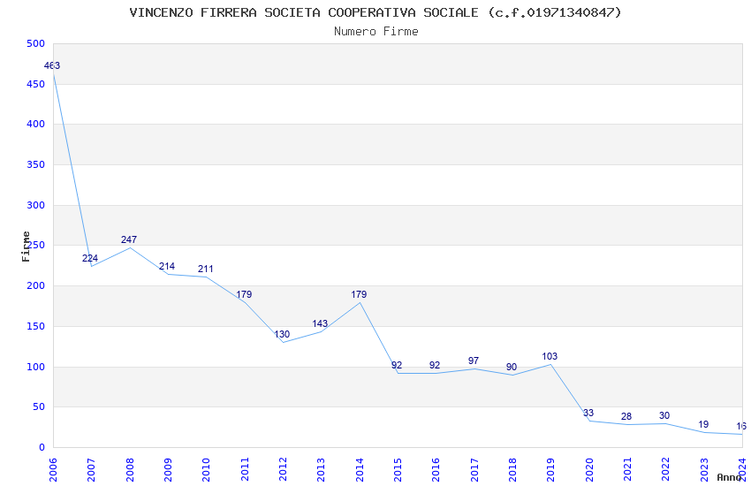Viewport: 751px width, 486px height.
Task: Select the data label 143 for 2013
Action: [320, 323]
